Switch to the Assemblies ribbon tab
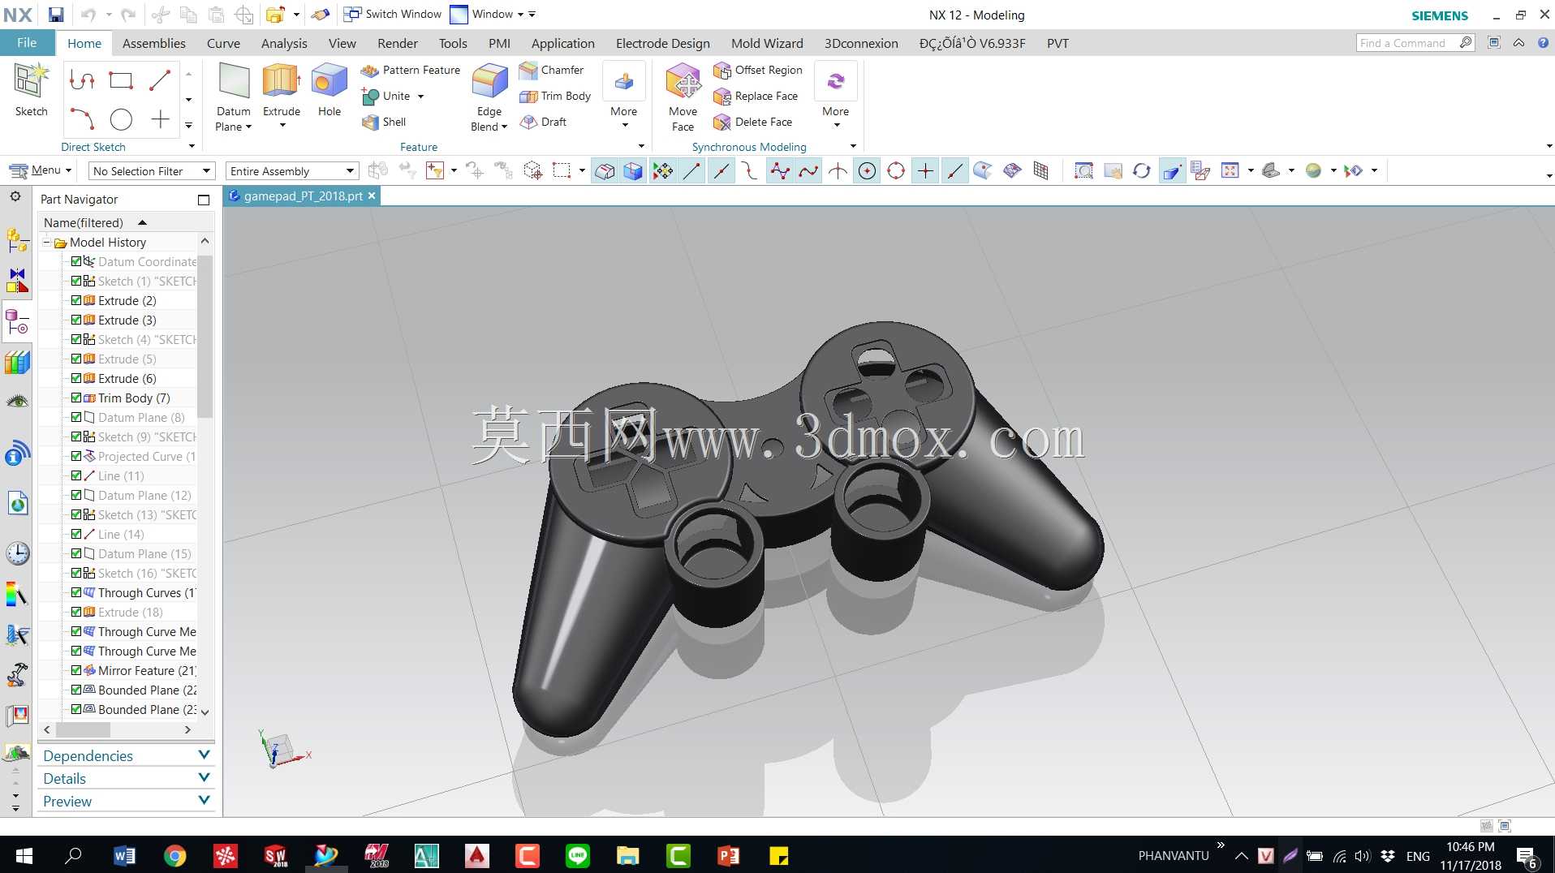Viewport: 1555px width, 873px height. [153, 44]
